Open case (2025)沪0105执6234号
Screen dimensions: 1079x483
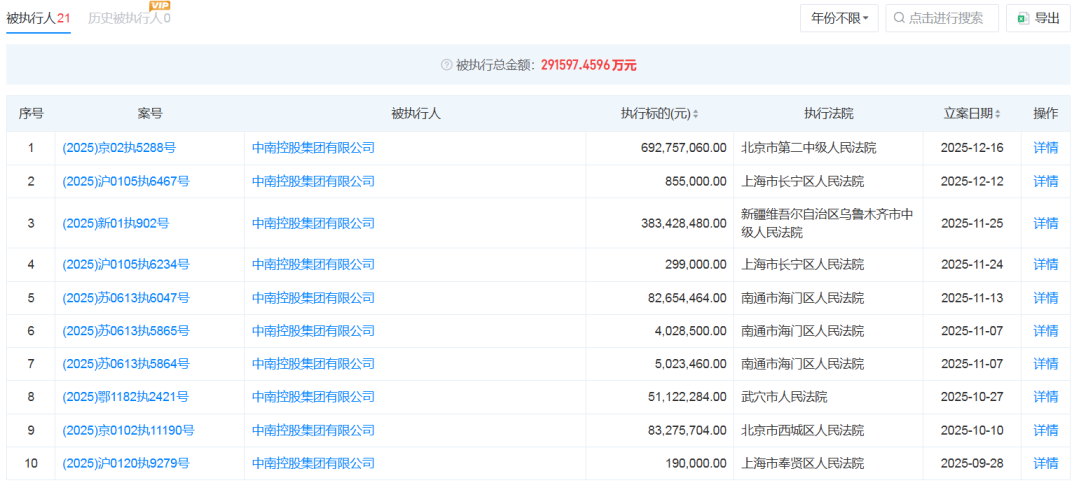tap(126, 264)
